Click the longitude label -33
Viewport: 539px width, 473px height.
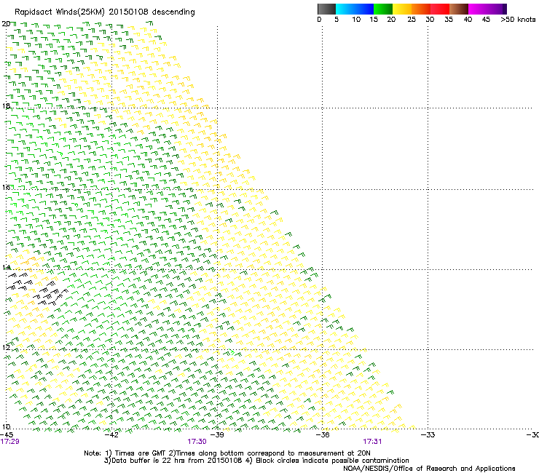428,435
